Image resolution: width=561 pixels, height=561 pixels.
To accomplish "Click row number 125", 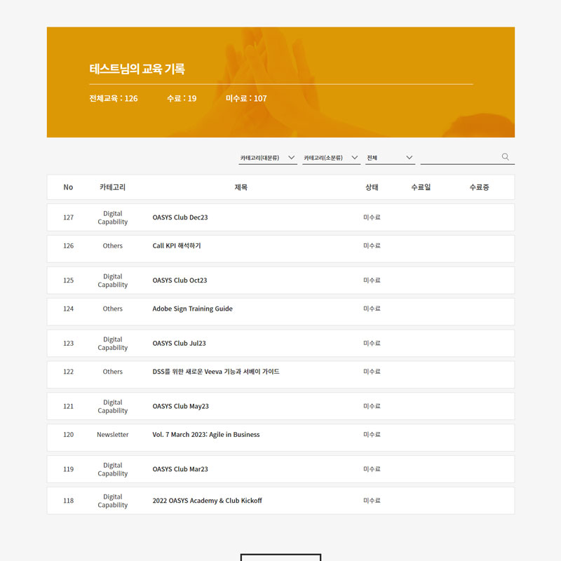I will pyautogui.click(x=68, y=280).
